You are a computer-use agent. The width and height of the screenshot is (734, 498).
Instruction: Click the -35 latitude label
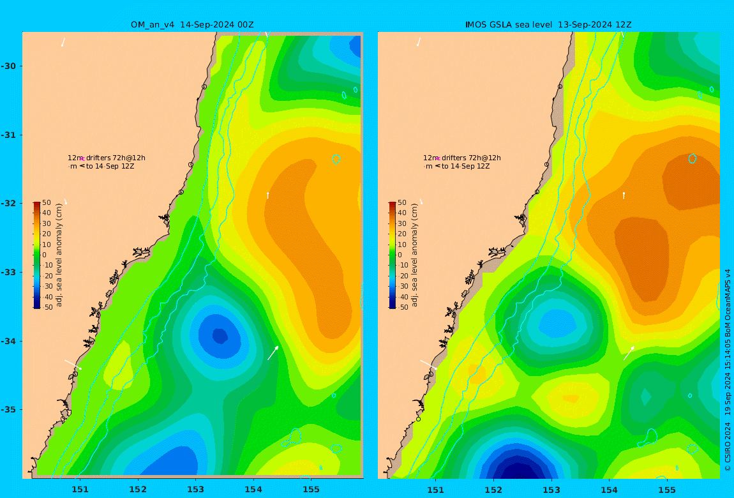click(8, 410)
